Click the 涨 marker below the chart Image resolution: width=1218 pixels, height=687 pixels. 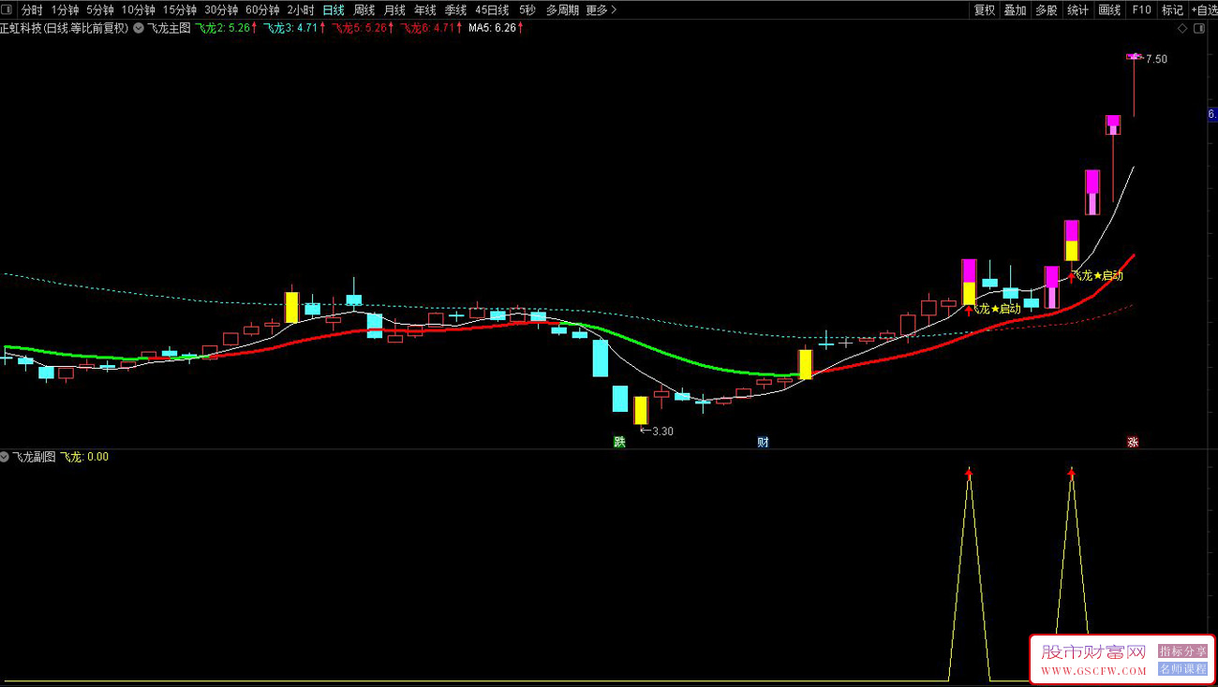pos(1133,443)
